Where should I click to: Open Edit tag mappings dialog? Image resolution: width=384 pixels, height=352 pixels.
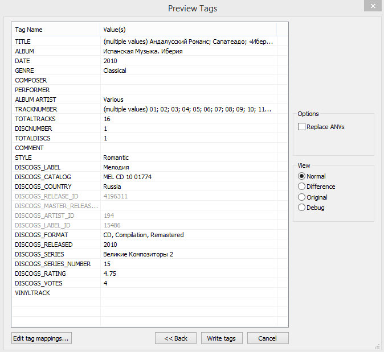(41, 338)
